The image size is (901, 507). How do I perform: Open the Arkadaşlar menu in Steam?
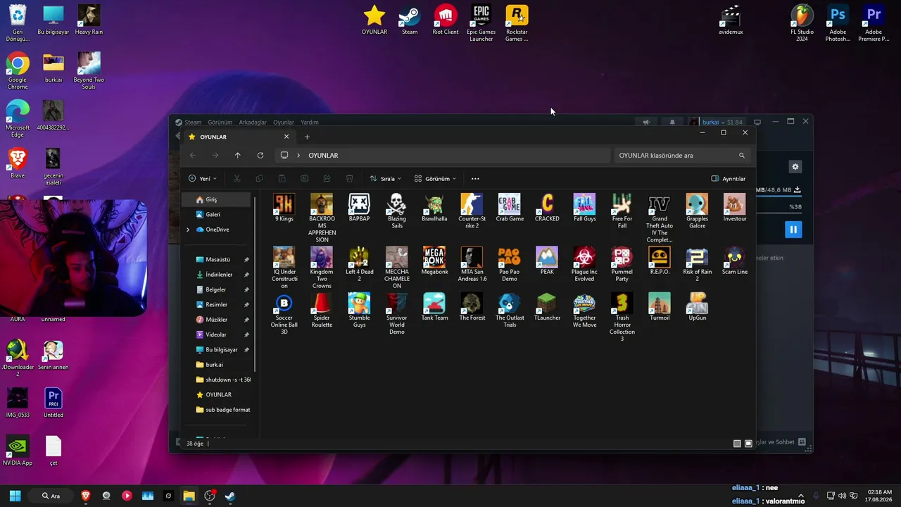pyautogui.click(x=253, y=123)
